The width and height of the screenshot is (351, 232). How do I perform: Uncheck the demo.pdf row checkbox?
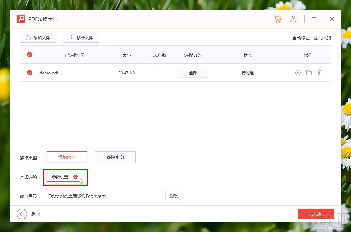click(x=30, y=73)
